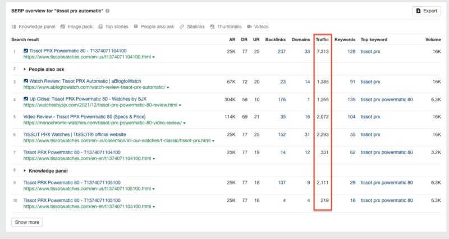Viewport: 449px width, 239px height.
Task: Click the DR column header
Action: [244, 39]
